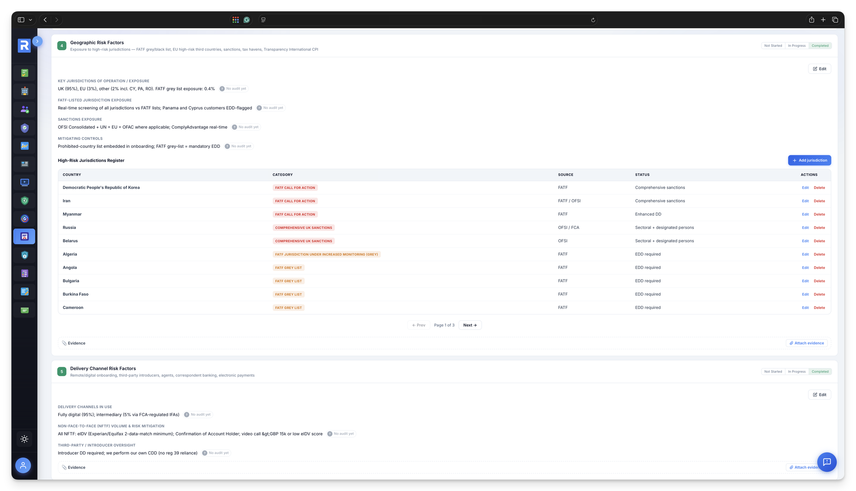Image resolution: width=856 pixels, height=491 pixels.
Task: Edit the Delivery Channel Risk Factors section
Action: pyautogui.click(x=819, y=395)
